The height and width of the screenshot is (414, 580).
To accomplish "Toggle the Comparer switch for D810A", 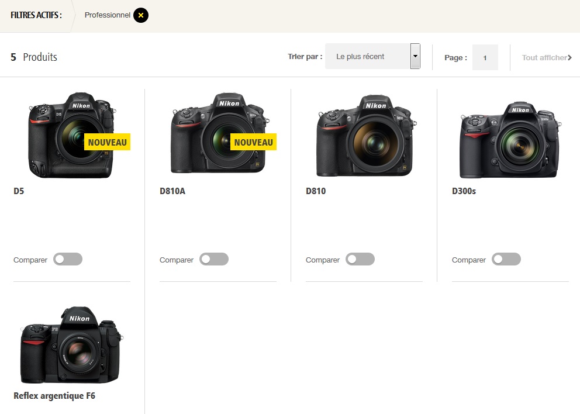I will tap(214, 259).
